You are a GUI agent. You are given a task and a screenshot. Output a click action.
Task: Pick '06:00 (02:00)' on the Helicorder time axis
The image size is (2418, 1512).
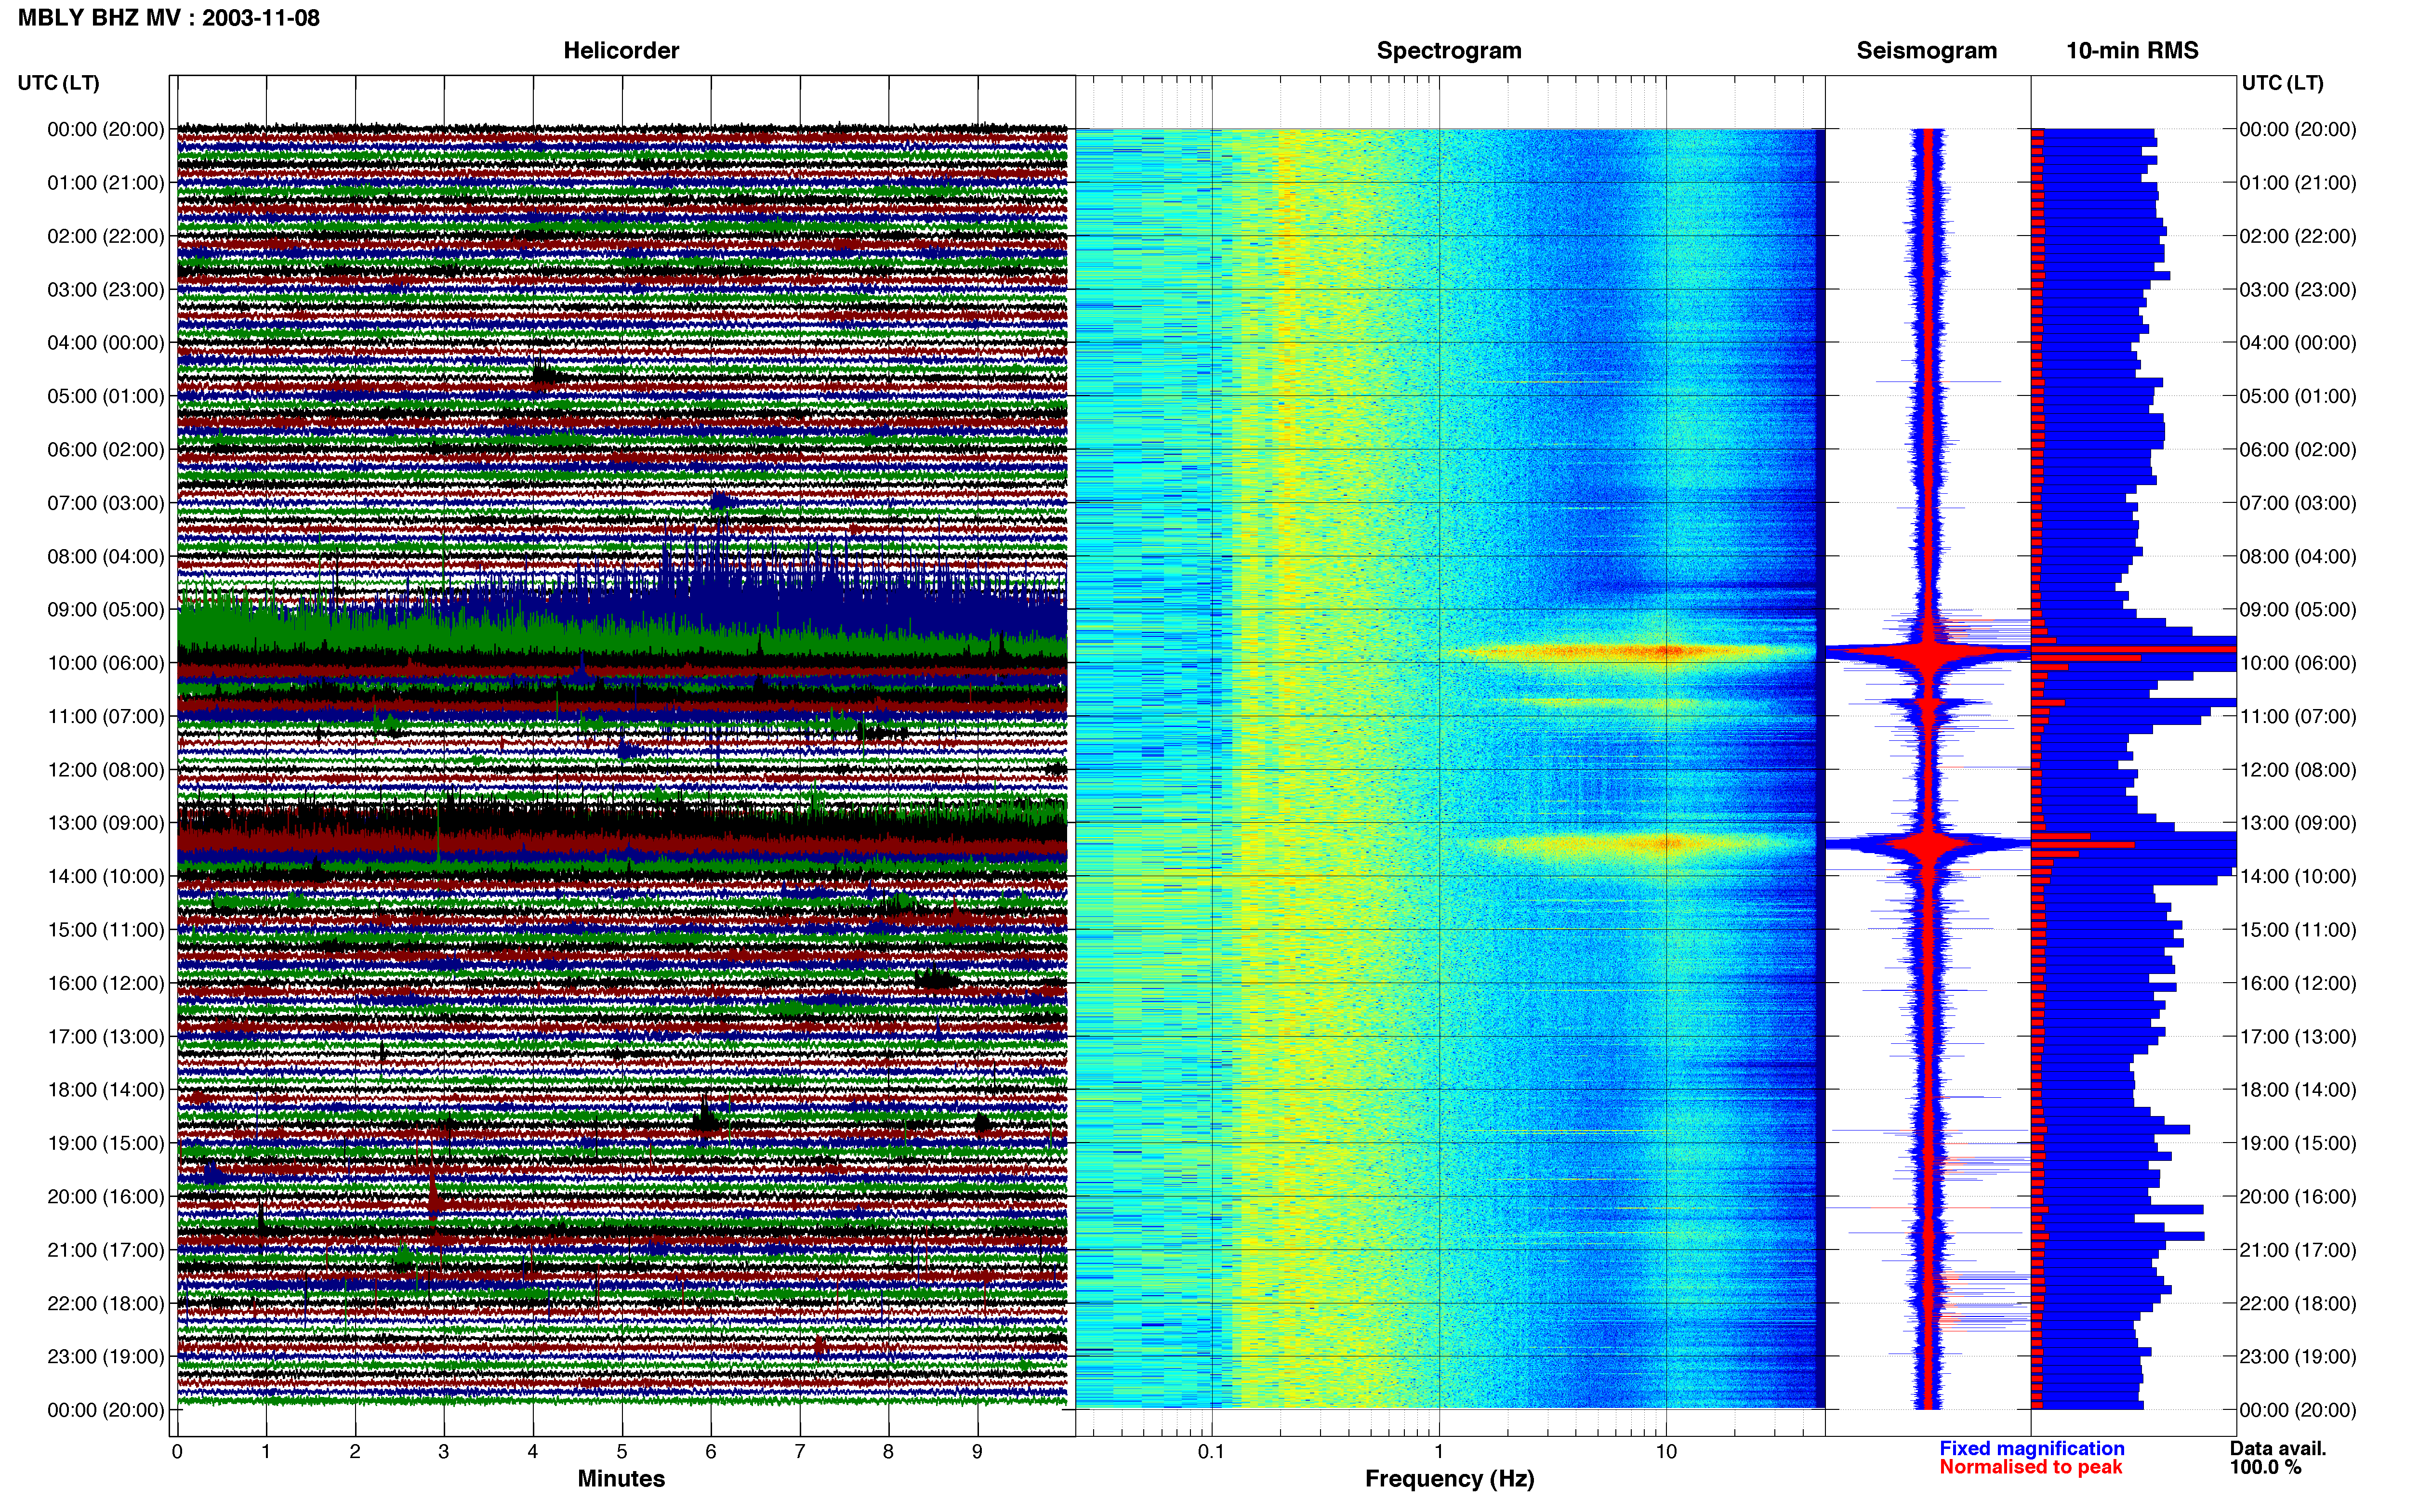106,450
